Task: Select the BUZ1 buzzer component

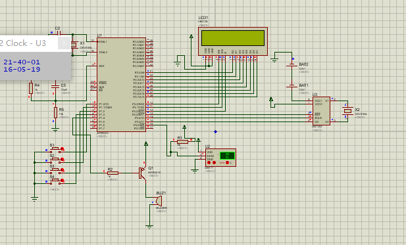Action: (x=158, y=201)
